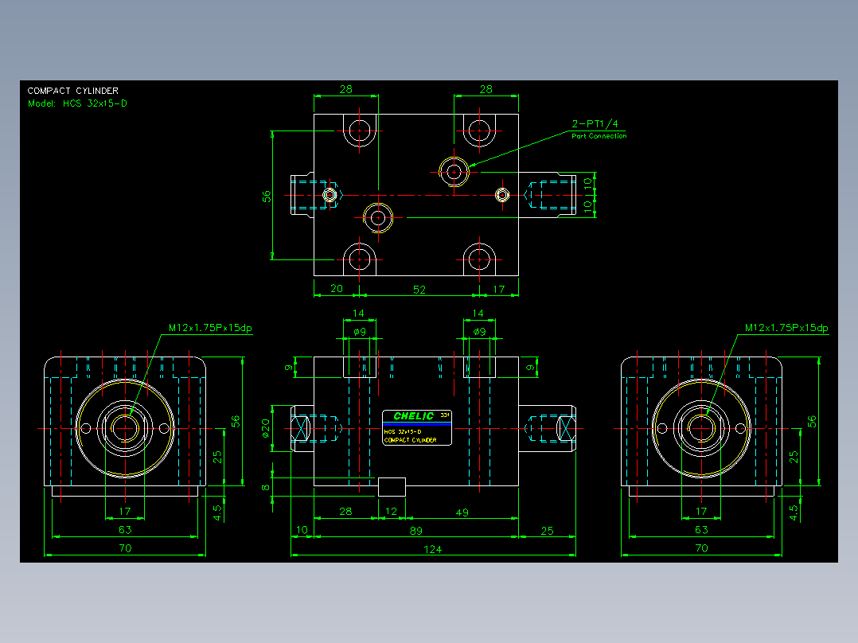Select the "M12x1.75Px15dp" callout in the right side view
Viewport: 858px width, 643px height.
pos(786,328)
